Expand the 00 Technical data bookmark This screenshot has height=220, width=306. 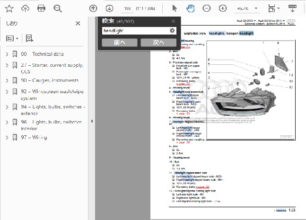tap(7, 54)
